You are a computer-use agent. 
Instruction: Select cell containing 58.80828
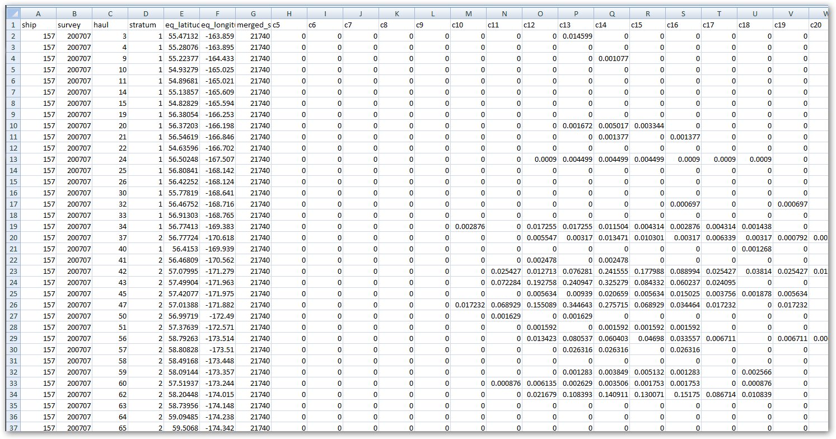[x=181, y=349]
